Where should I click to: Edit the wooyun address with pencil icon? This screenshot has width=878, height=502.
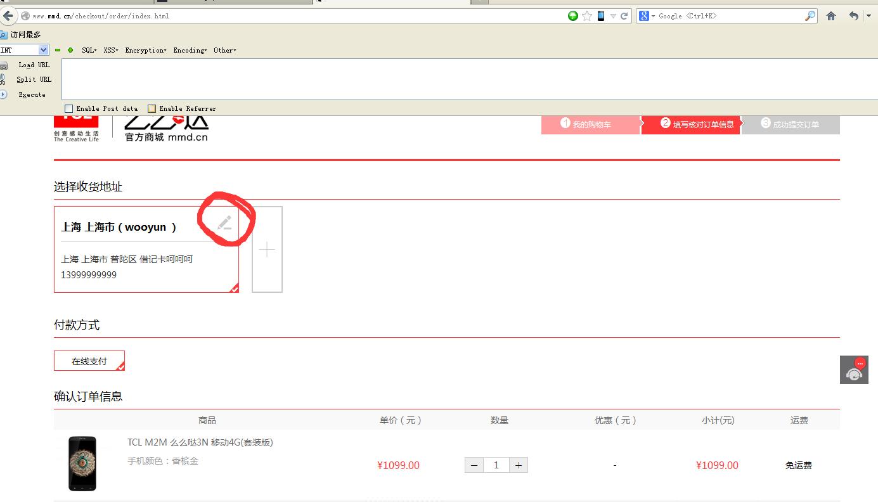[224, 222]
